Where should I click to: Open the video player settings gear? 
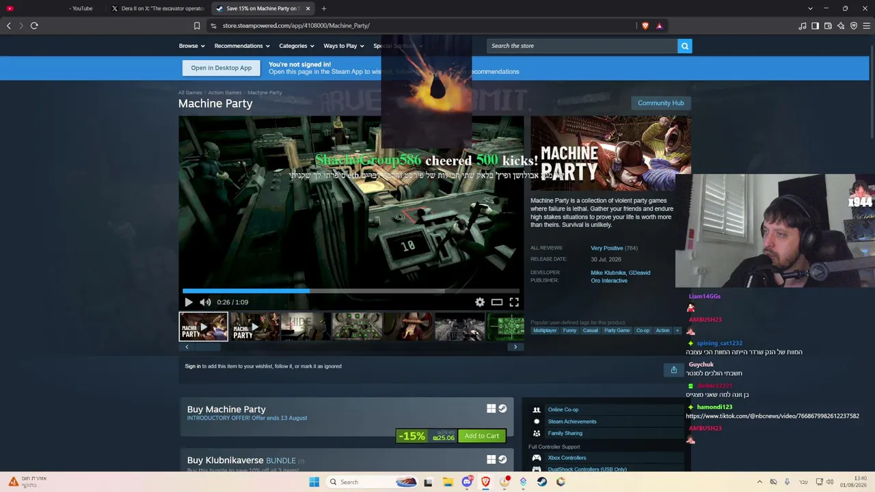pyautogui.click(x=480, y=302)
